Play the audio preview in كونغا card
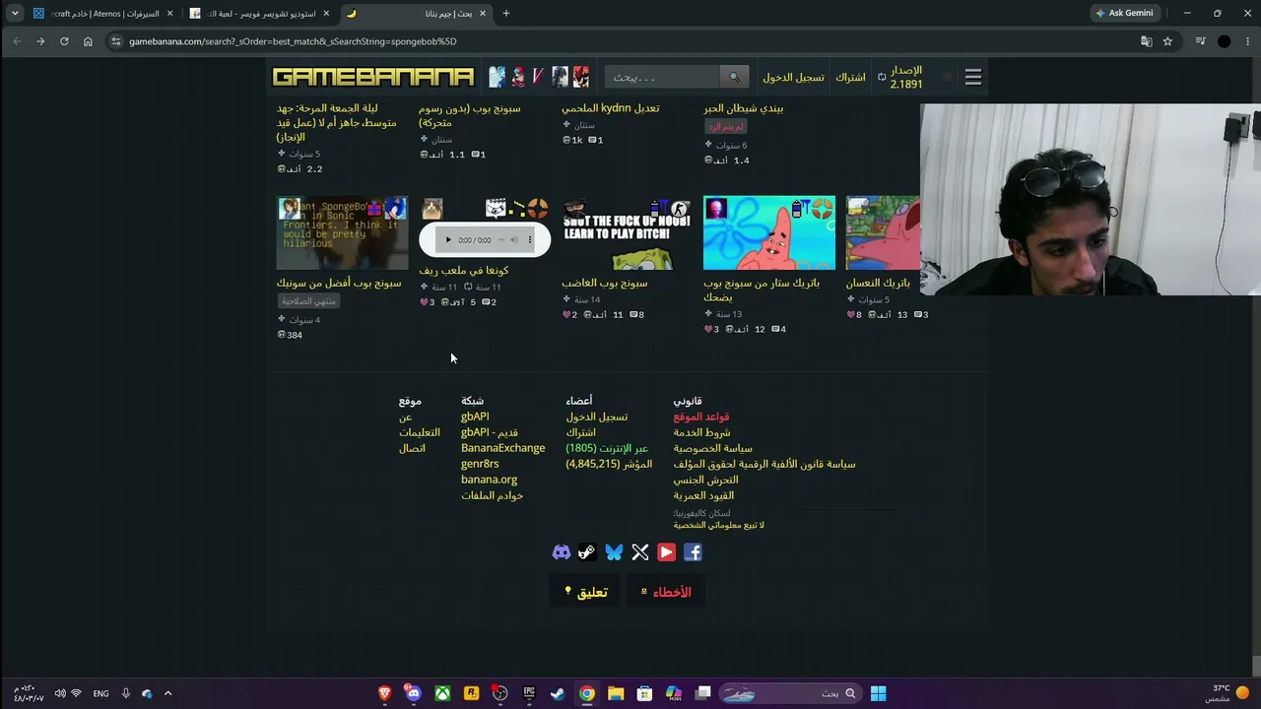 pos(448,240)
